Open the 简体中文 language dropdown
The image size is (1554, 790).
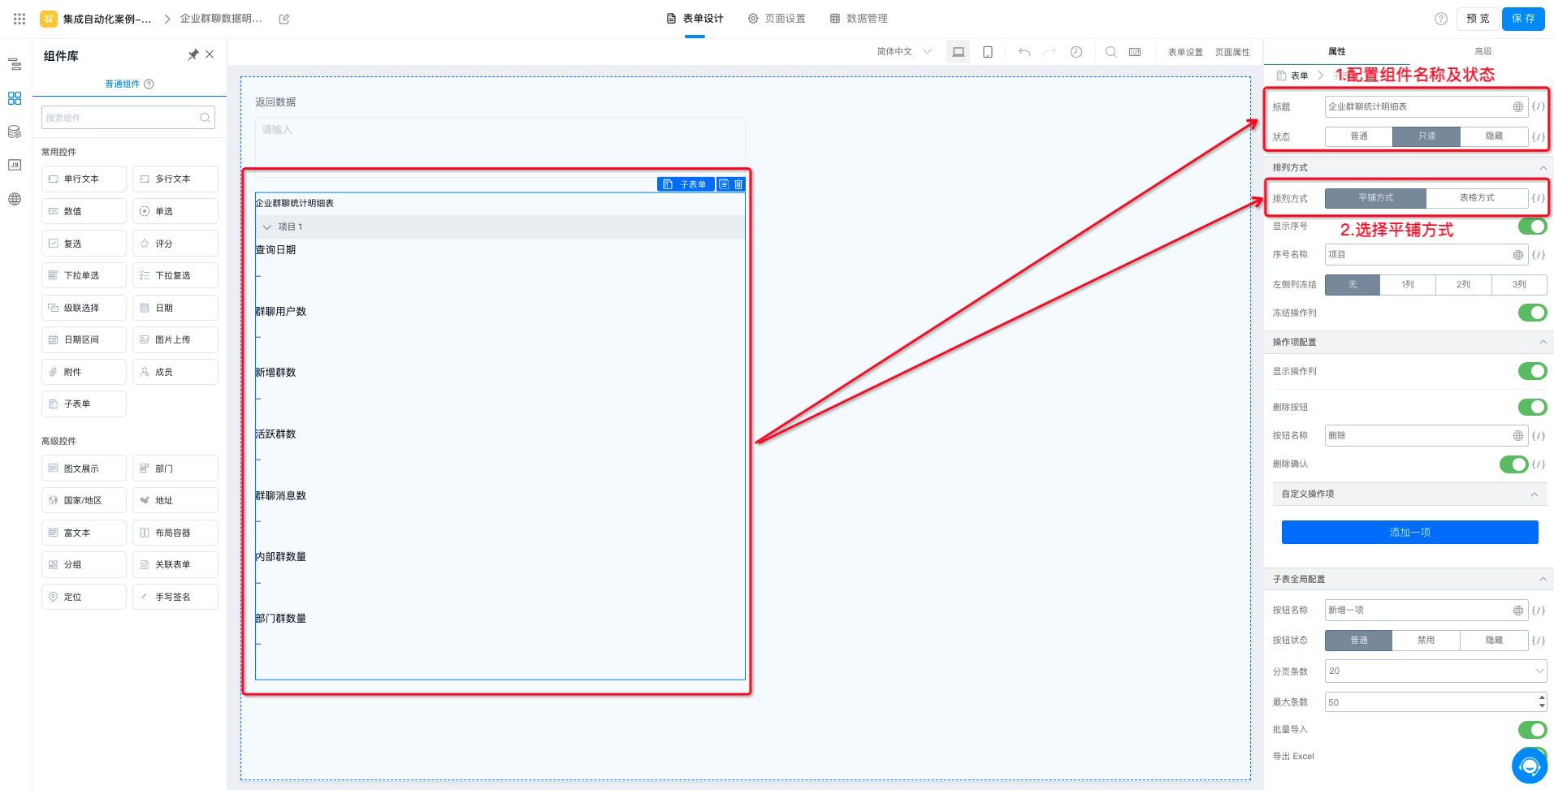click(x=903, y=52)
